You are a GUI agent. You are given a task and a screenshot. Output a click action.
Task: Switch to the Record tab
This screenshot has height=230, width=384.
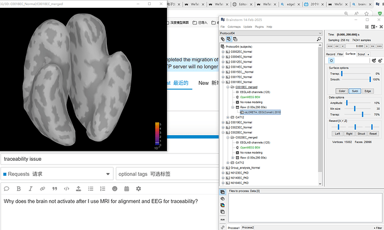[331, 54]
